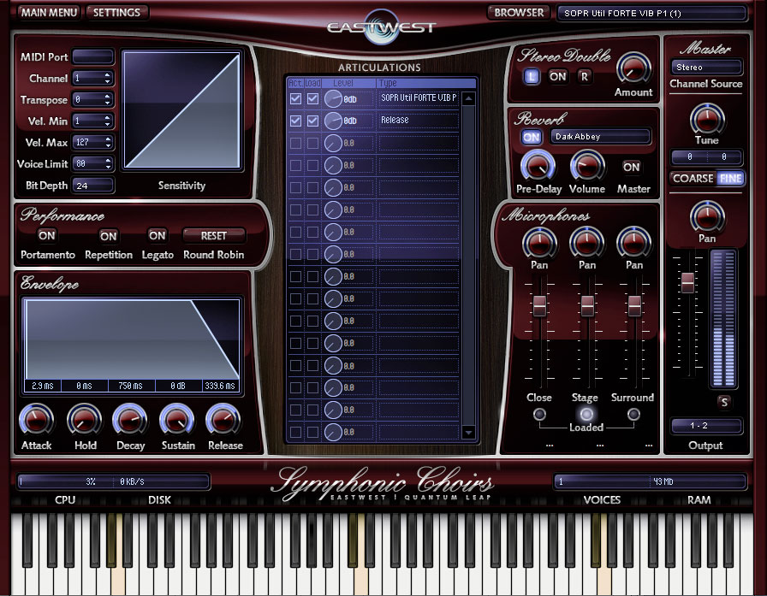This screenshot has height=596, width=767.
Task: Uncheck the Release articulation active checkbox
Action: pos(295,121)
